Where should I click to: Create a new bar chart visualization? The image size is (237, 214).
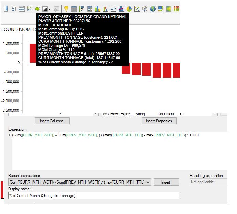[x=97, y=9]
